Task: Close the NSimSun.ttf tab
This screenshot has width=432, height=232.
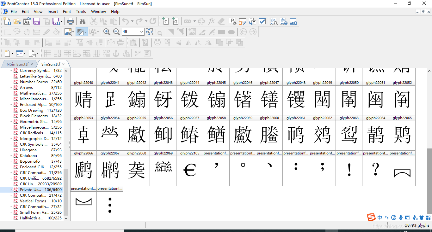Action: click(32, 64)
